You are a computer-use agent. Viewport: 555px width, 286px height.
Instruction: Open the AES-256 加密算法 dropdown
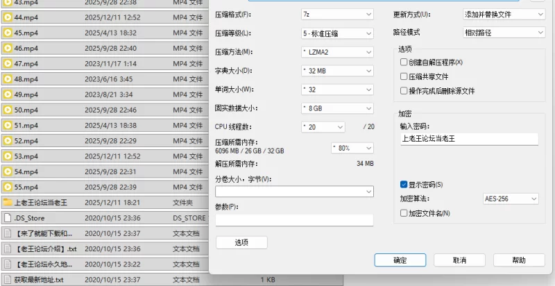point(511,199)
